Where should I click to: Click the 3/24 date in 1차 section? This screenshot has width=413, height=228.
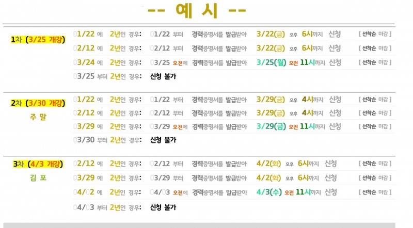pos(84,62)
